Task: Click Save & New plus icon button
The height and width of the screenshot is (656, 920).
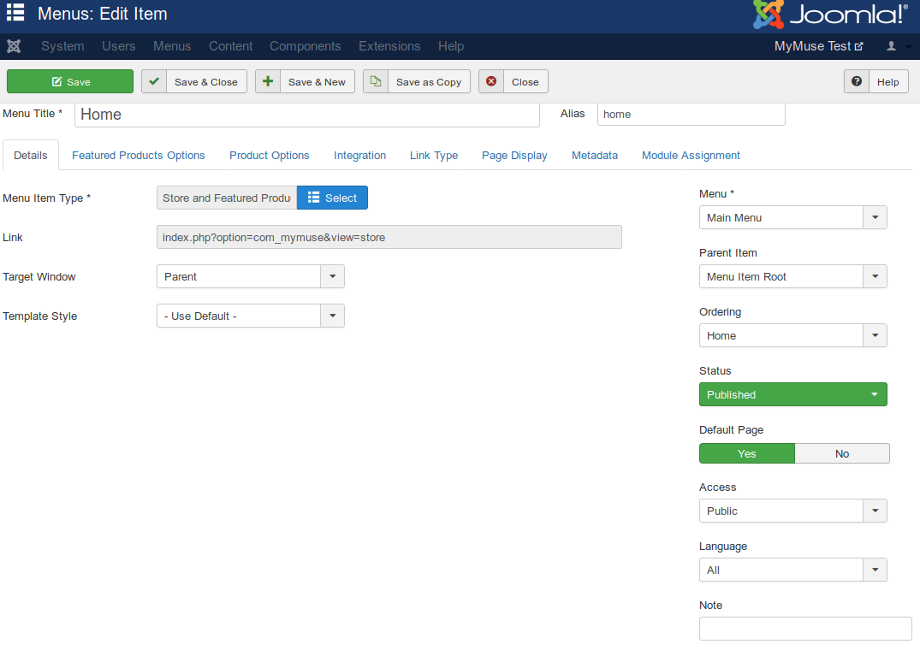Action: click(305, 82)
